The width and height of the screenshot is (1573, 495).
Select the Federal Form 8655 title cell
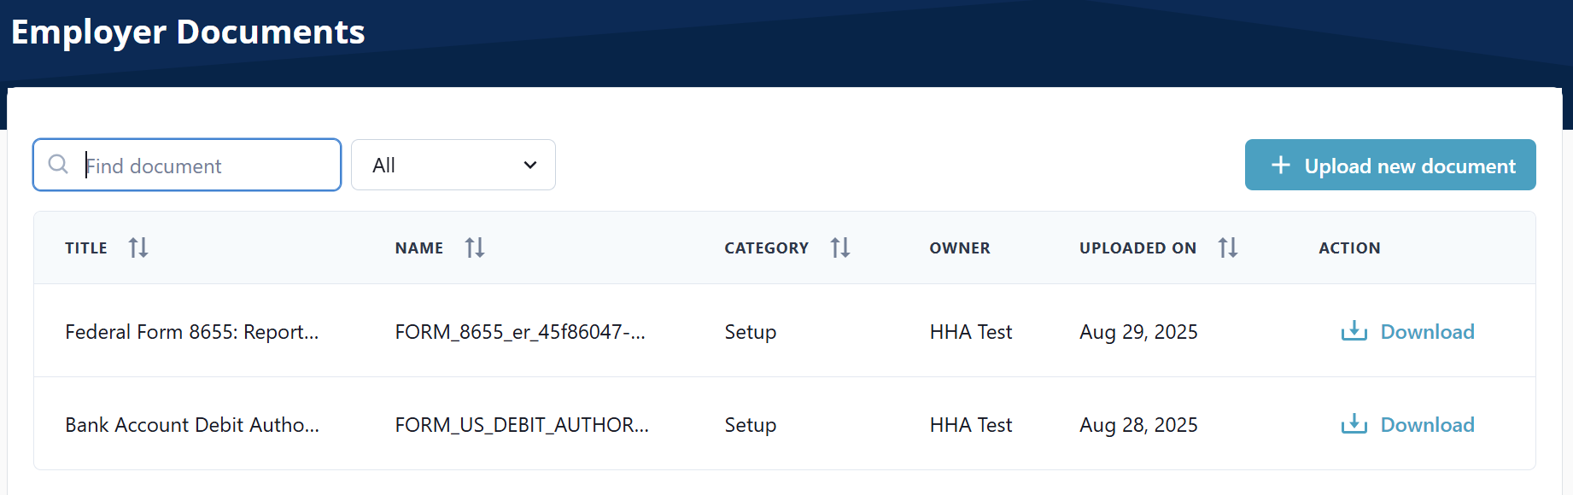click(x=191, y=332)
